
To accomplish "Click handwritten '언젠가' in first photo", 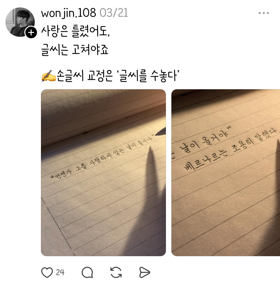I will pyautogui.click(x=63, y=174).
